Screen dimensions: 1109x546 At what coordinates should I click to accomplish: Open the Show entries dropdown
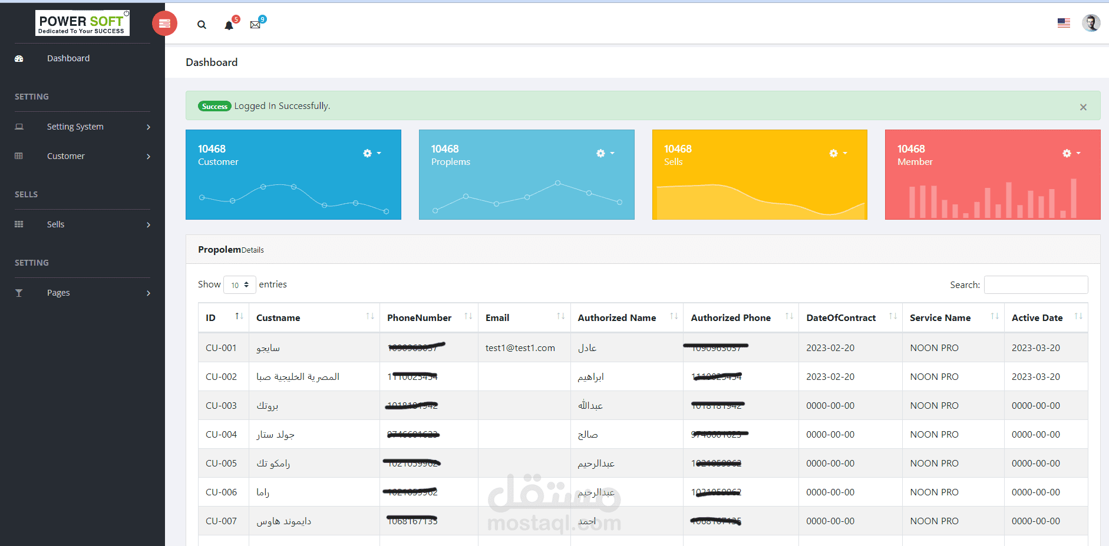239,284
